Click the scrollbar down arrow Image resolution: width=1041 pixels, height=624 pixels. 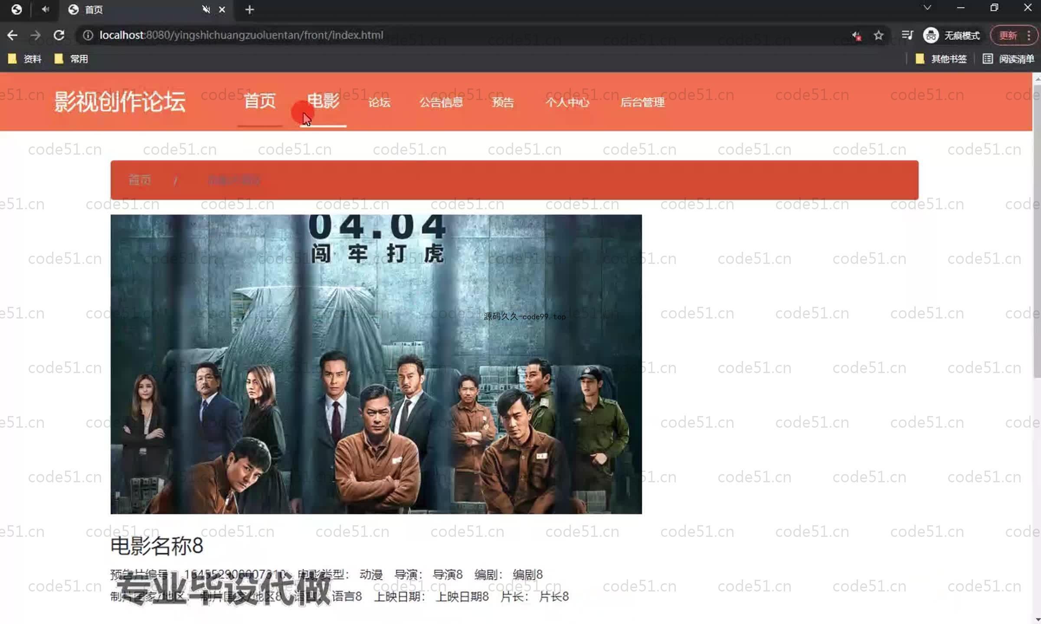click(x=1037, y=620)
